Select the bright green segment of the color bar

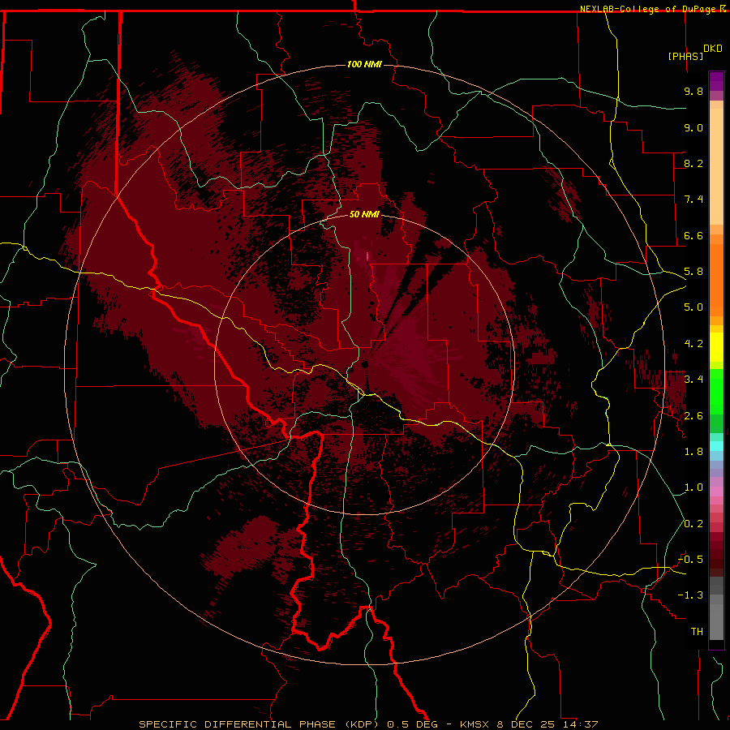pyautogui.click(x=716, y=392)
